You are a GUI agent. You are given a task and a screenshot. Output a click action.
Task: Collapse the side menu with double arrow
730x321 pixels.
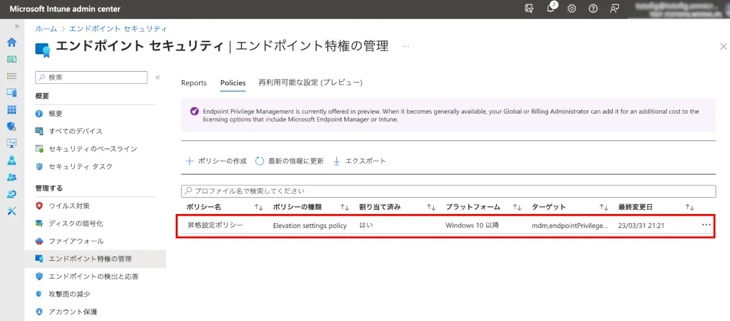coord(158,77)
